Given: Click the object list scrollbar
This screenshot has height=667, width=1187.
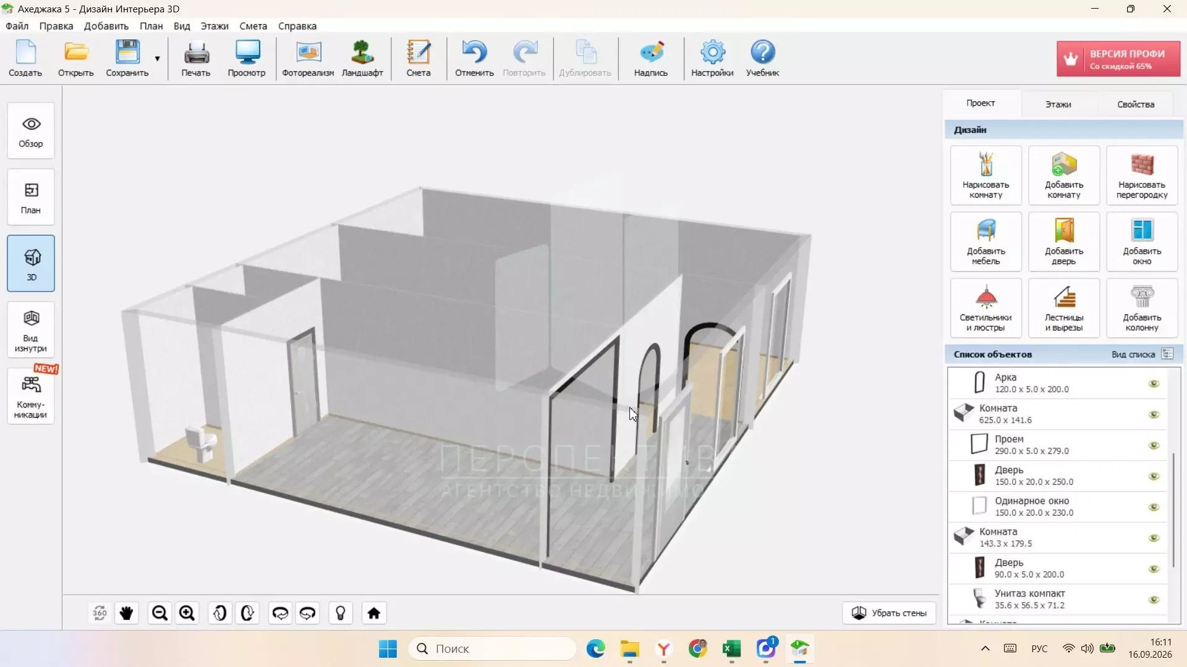Looking at the screenshot, I should point(1173,511).
